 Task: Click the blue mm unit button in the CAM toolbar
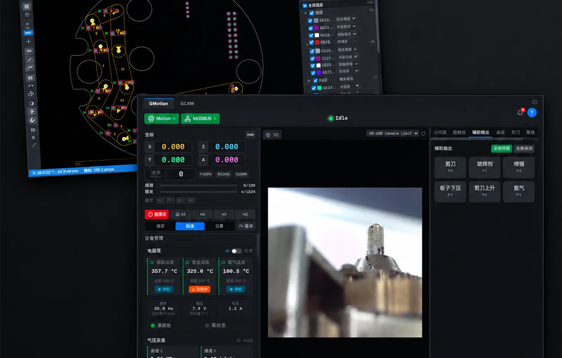point(28,33)
